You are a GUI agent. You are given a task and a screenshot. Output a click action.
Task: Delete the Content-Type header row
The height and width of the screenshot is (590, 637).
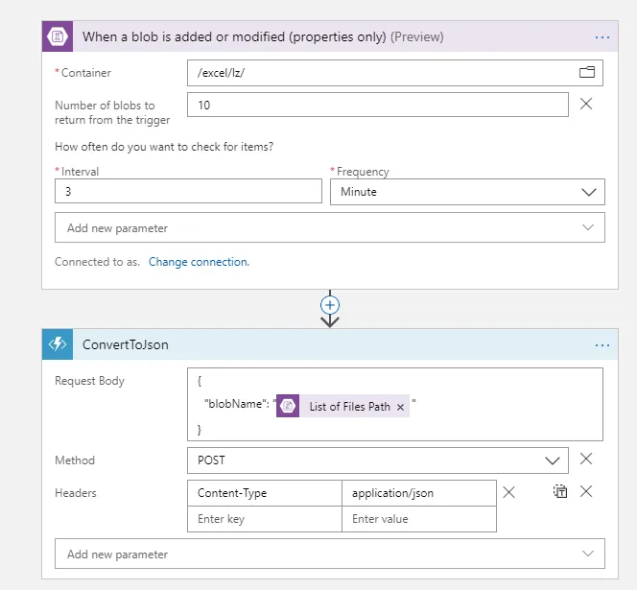(x=509, y=492)
